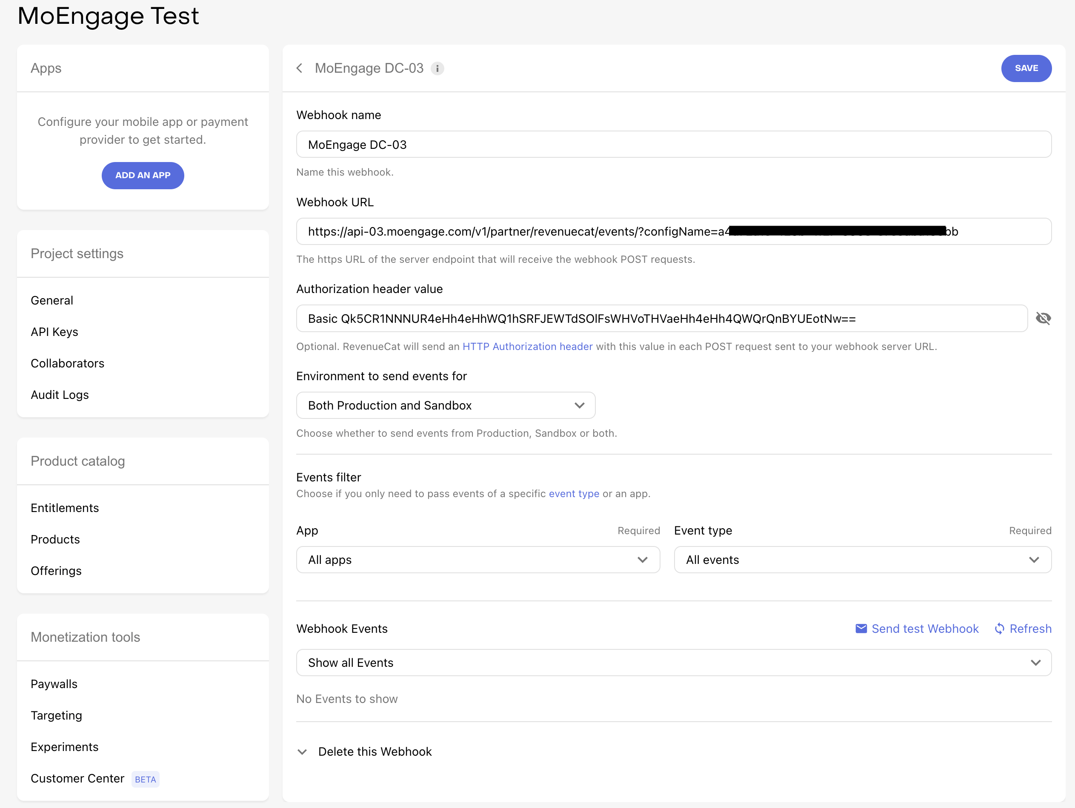Click the back arrow beside MoEngage DC-03

[299, 68]
